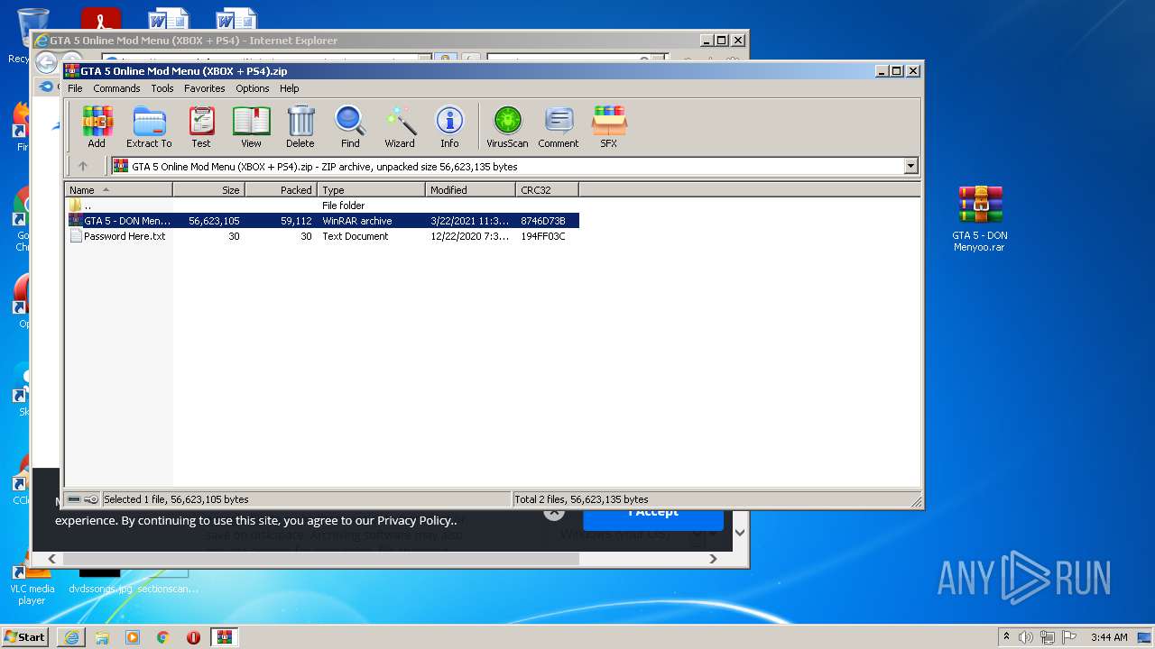The image size is (1155, 649).
Task: Open Google Chrome from the taskbar
Action: click(x=162, y=637)
